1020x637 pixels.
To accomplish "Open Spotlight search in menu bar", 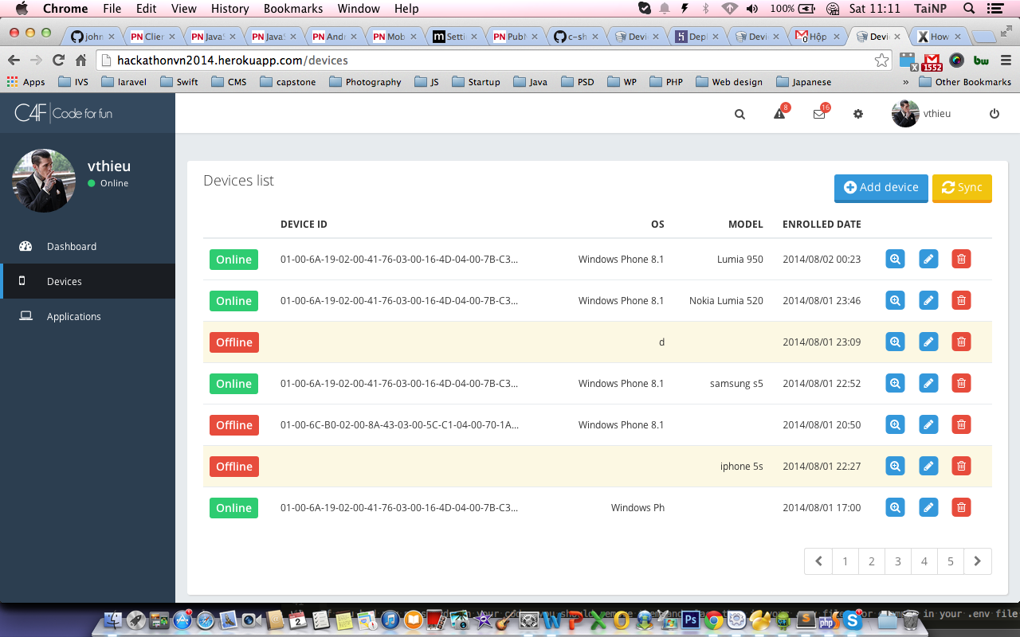I will (969, 9).
